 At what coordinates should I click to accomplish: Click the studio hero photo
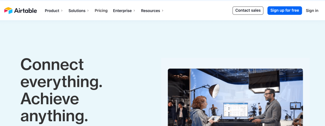[x=235, y=97]
